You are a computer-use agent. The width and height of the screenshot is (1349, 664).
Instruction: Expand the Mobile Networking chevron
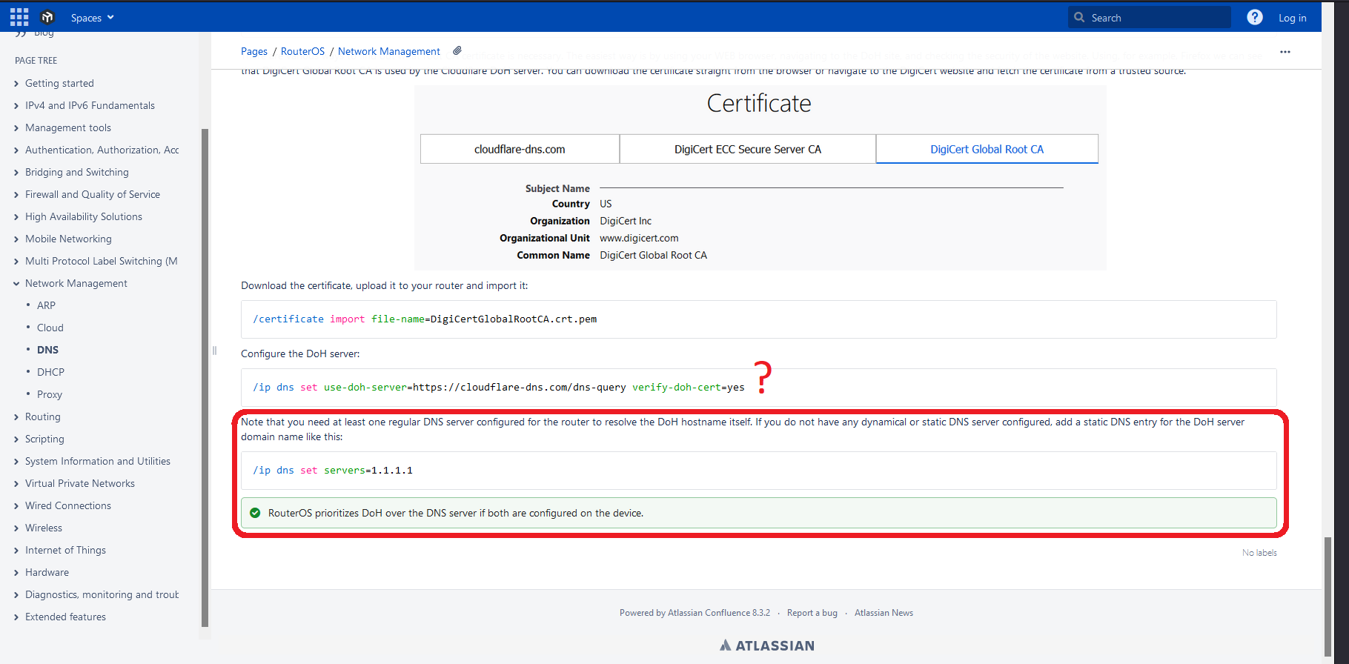16,239
